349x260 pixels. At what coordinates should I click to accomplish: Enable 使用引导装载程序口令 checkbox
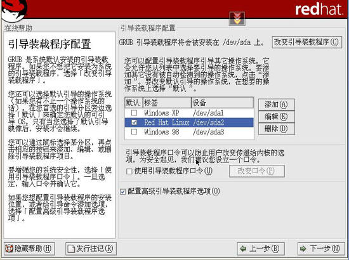click(129, 171)
